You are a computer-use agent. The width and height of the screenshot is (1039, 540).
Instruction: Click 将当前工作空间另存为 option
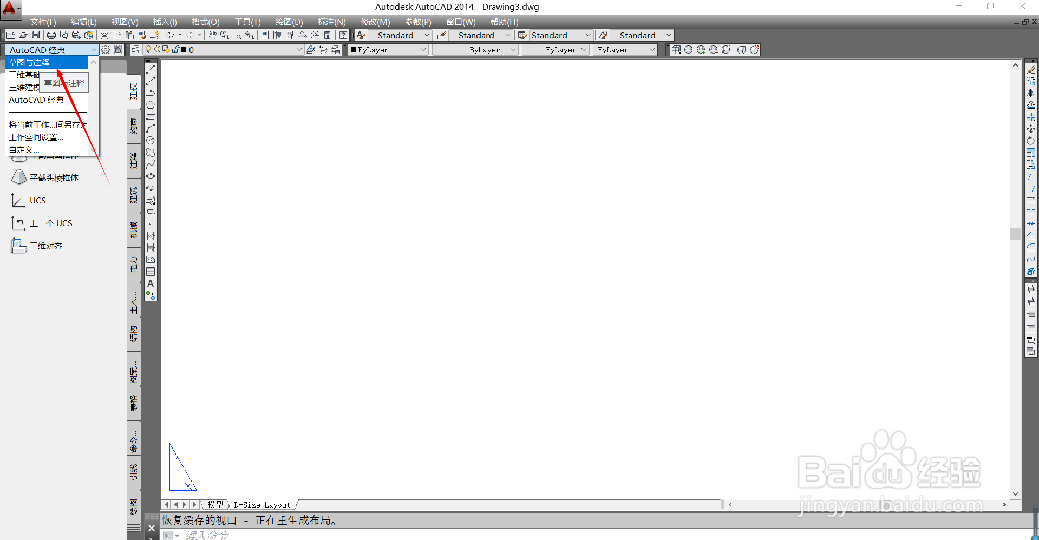coord(47,125)
